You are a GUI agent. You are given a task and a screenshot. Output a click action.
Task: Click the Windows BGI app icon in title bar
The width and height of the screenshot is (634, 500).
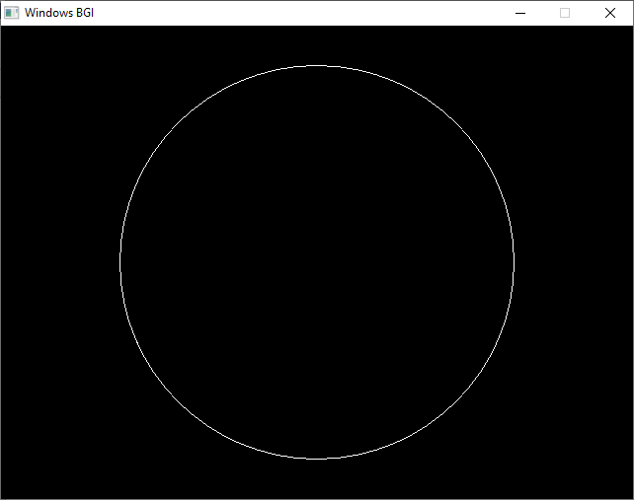point(12,13)
